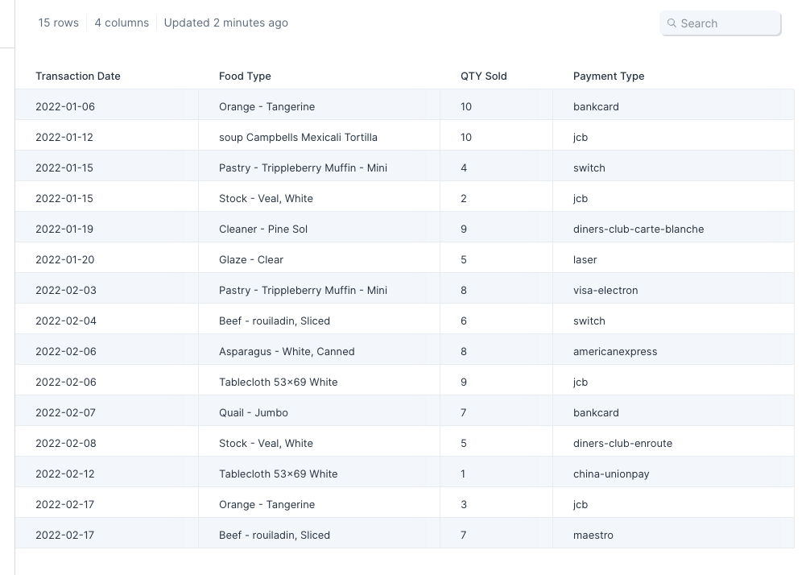Select the QTY cell in the china-unionpay row

[x=497, y=474]
